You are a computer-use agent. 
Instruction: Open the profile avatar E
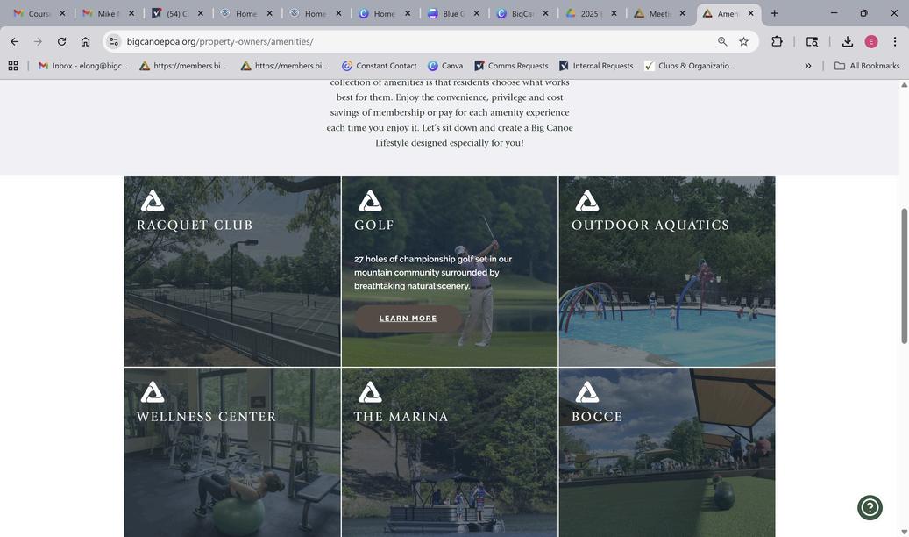[871, 41]
